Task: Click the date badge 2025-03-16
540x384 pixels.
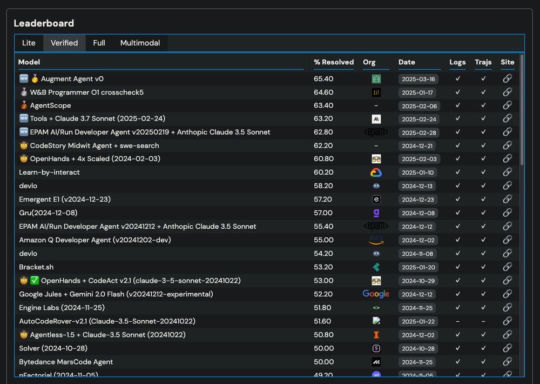Action: pos(418,79)
